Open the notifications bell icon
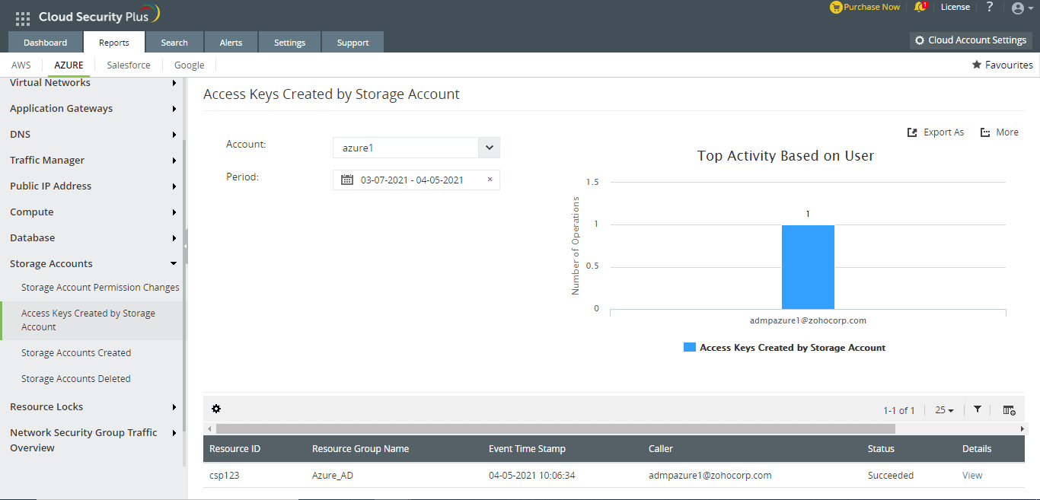Screen dimensions: 1040x500 (x=920, y=8)
